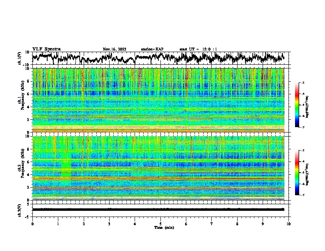This screenshot has width=325, height=251.
Task: Click the "ch.3(V)" axis label
Action: click(20, 211)
